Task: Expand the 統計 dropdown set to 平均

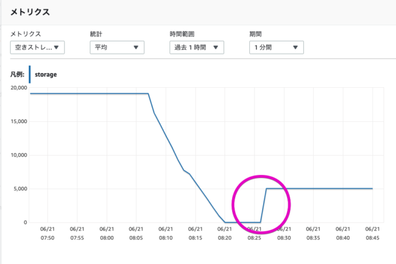Action: click(x=117, y=48)
